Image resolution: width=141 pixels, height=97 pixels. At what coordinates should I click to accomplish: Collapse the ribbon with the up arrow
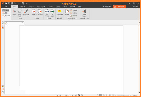[139, 19]
